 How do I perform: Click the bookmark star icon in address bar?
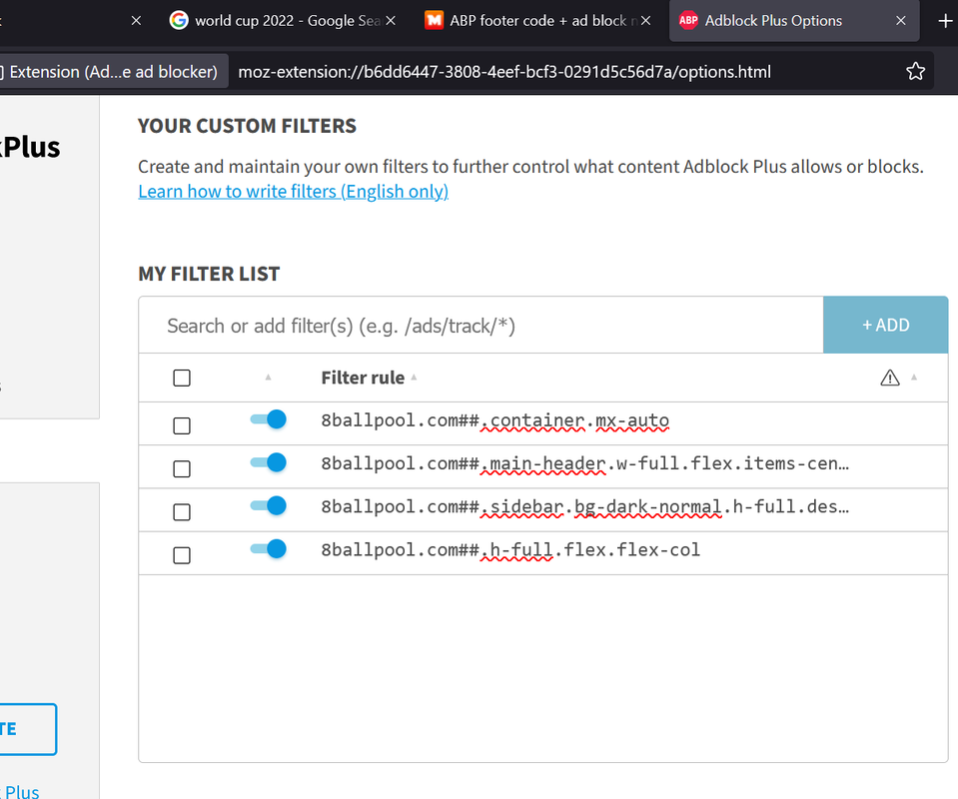(x=915, y=71)
